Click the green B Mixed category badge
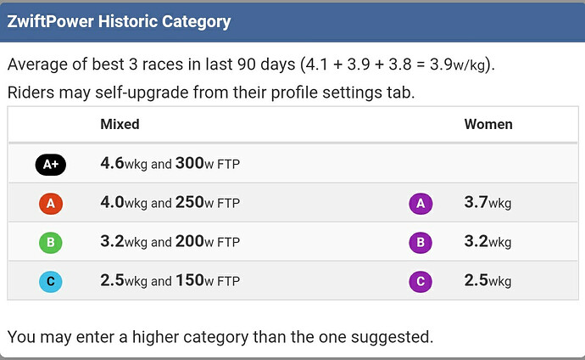This screenshot has width=585, height=360. tap(51, 242)
